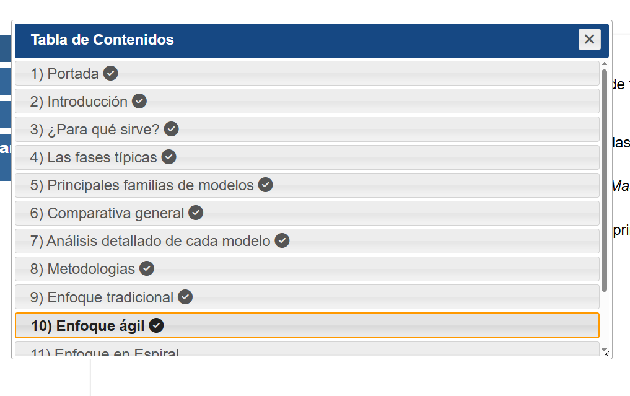
Task: Select the 10) Enfoque ágil item
Action: pyautogui.click(x=307, y=325)
